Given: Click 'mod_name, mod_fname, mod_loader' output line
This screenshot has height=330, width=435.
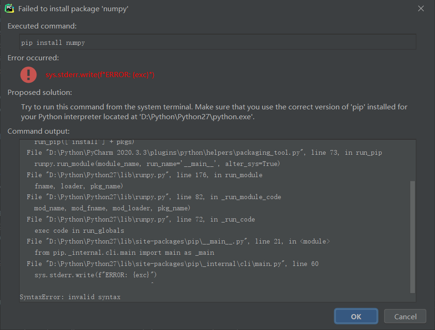Looking at the screenshot, I should coord(112,208).
